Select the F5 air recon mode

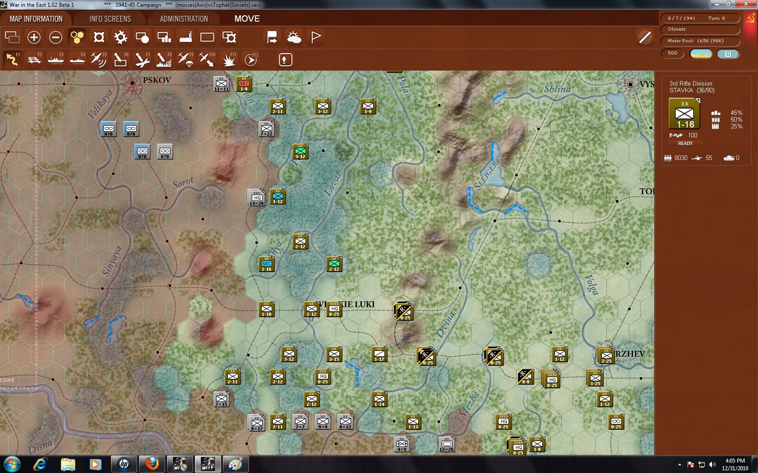click(99, 59)
